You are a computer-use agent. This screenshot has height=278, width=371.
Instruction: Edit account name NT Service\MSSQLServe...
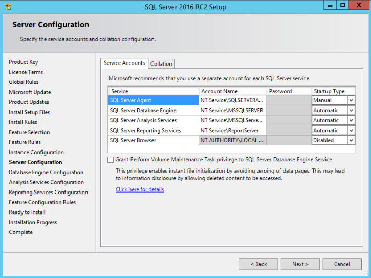pyautogui.click(x=233, y=120)
